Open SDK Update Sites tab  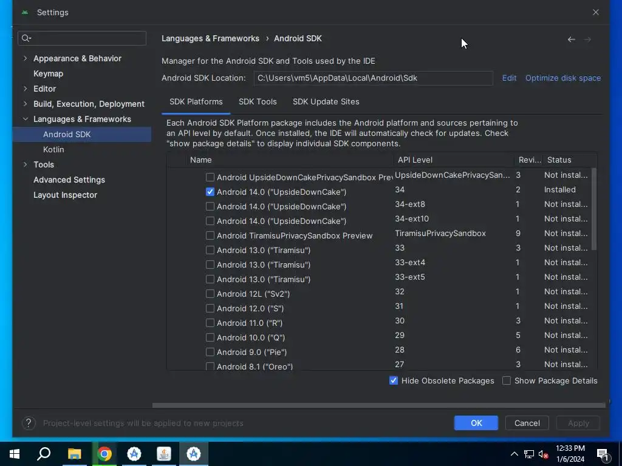326,101
